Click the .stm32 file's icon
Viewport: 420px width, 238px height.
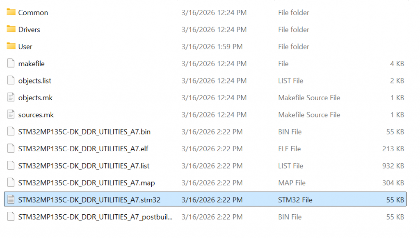pos(11,200)
